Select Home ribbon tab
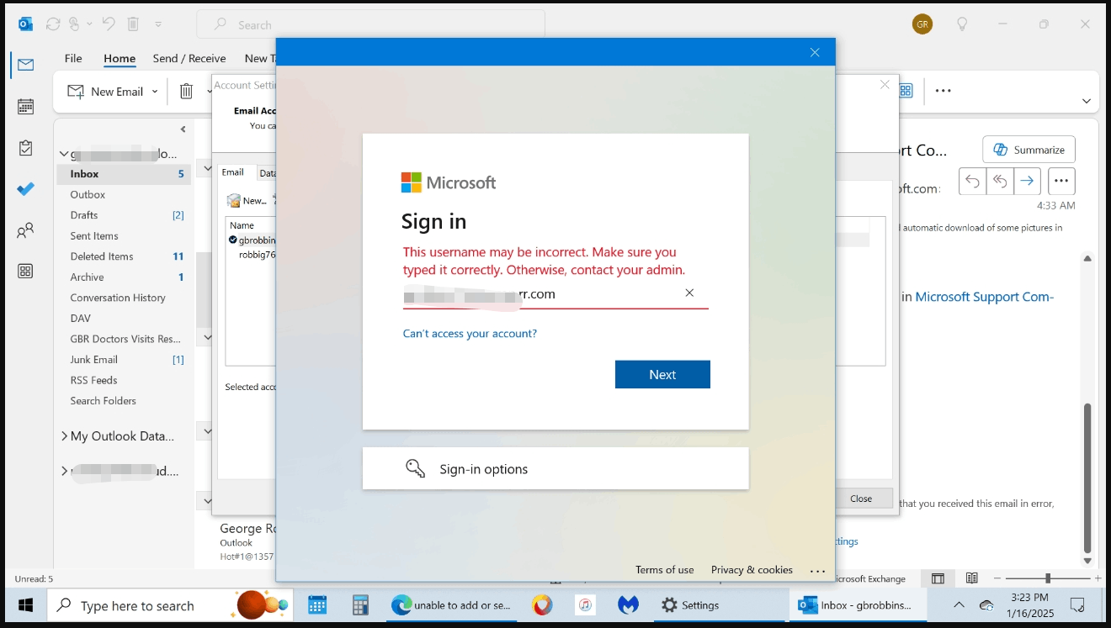1111x628 pixels. pos(120,58)
